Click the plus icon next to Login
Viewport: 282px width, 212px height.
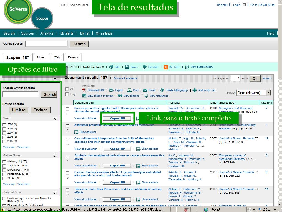pos(244,5)
